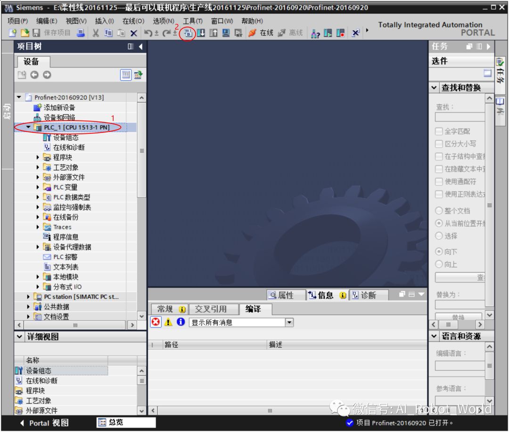Image resolution: width=509 pixels, height=432 pixels.
Task: Click the Print toolbar icon
Action: click(81, 33)
